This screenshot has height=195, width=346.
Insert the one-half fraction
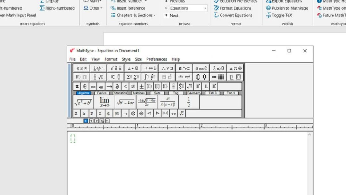point(189,102)
